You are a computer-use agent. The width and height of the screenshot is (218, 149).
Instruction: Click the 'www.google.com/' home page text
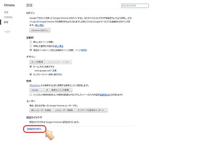click(x=43, y=71)
